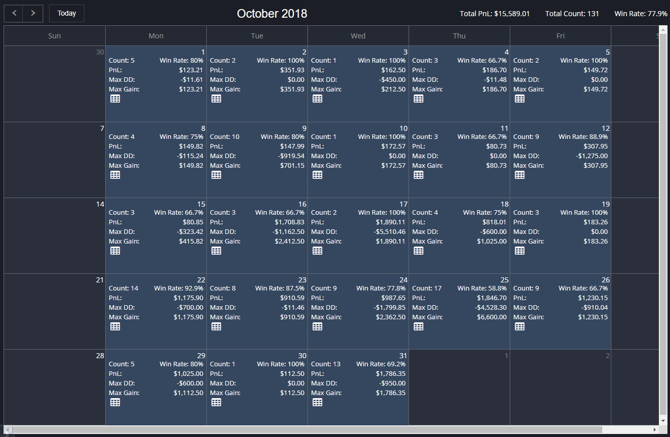Select day number 17 in calendar
670x437 pixels.
[403, 204]
